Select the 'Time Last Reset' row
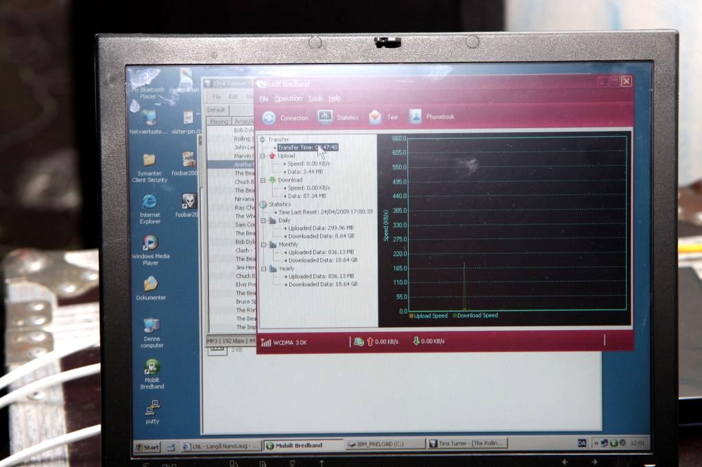The width and height of the screenshot is (702, 467). [326, 212]
